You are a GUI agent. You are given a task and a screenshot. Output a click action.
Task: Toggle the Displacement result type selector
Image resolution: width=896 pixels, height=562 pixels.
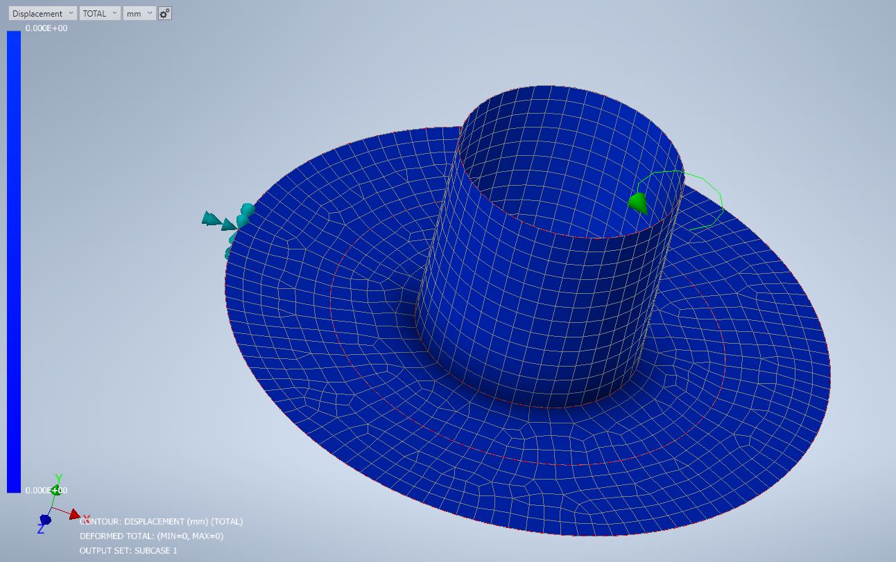[x=38, y=12]
